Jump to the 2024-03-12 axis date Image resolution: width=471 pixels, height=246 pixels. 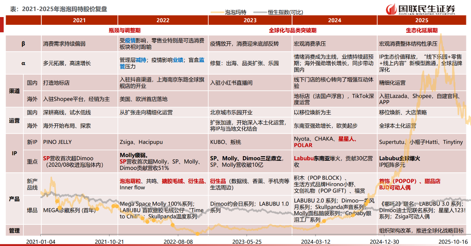(316, 241)
